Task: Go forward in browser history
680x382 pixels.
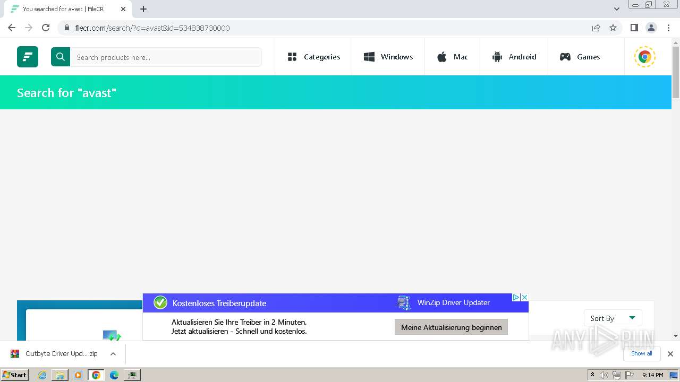Action: click(x=29, y=28)
